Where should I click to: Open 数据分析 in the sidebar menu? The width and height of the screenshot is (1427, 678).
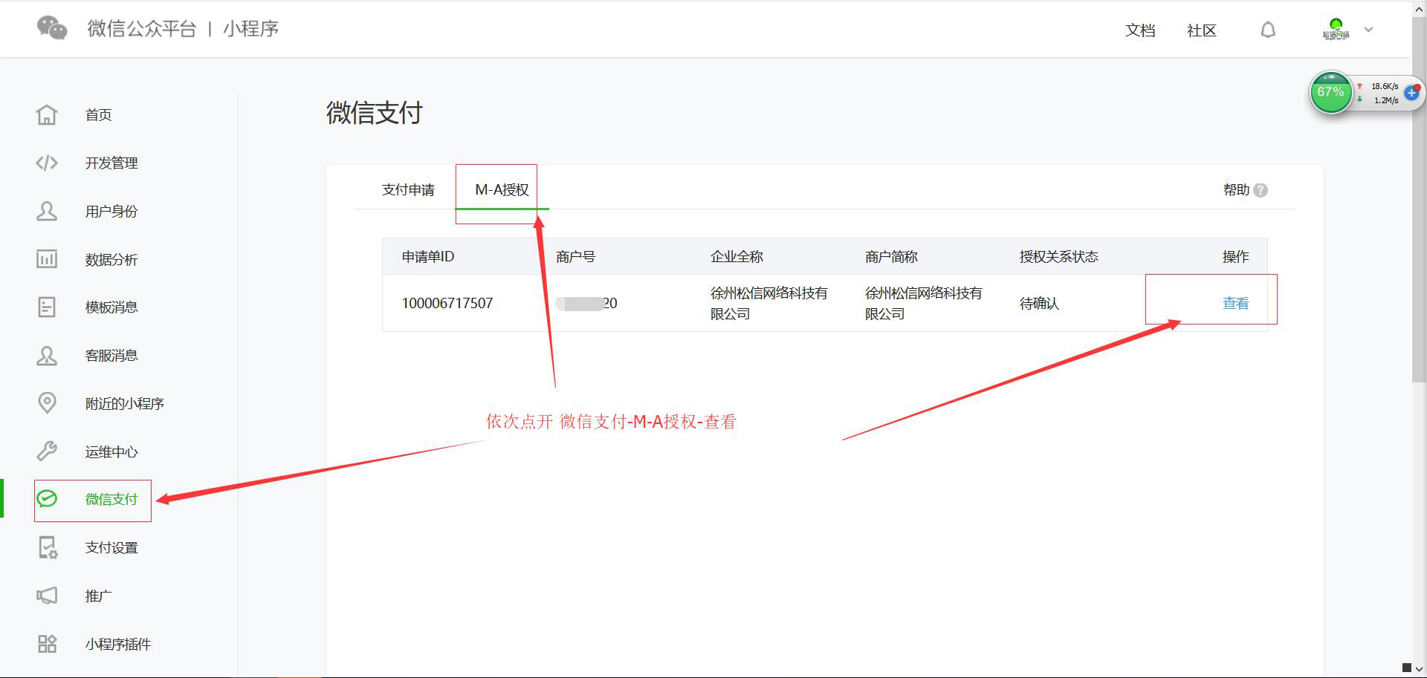[111, 259]
